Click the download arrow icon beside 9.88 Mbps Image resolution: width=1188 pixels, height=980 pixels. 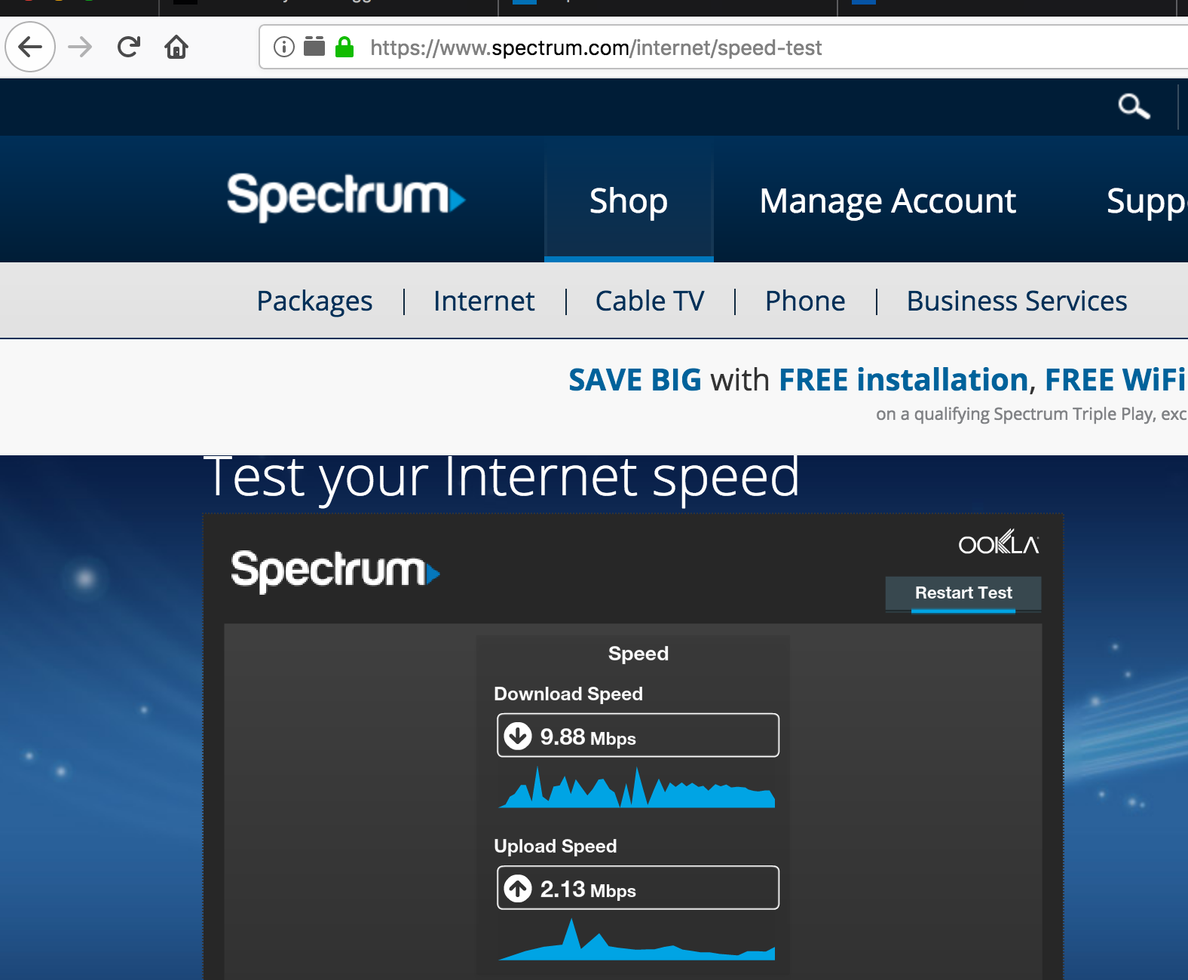pyautogui.click(x=518, y=736)
